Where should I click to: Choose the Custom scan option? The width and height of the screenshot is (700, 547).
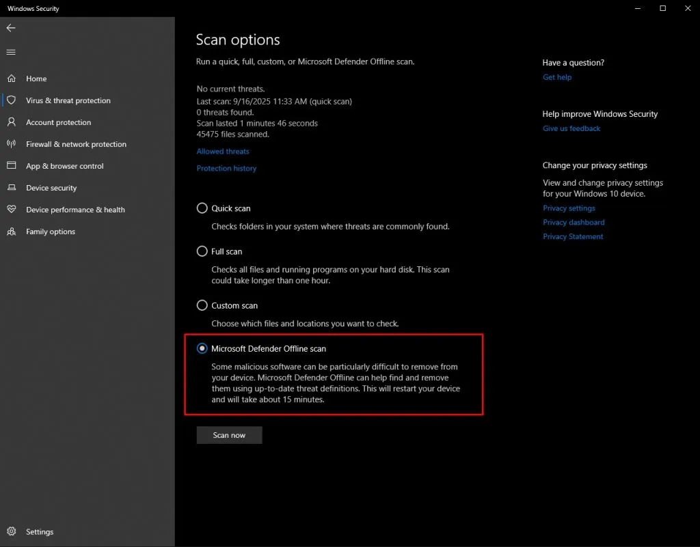[x=202, y=305]
